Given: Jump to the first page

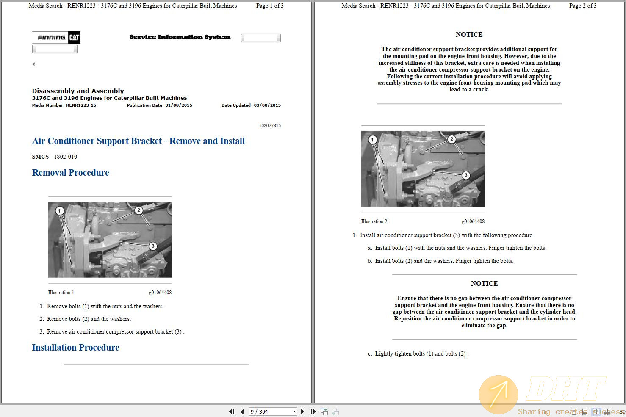Looking at the screenshot, I should (232, 411).
